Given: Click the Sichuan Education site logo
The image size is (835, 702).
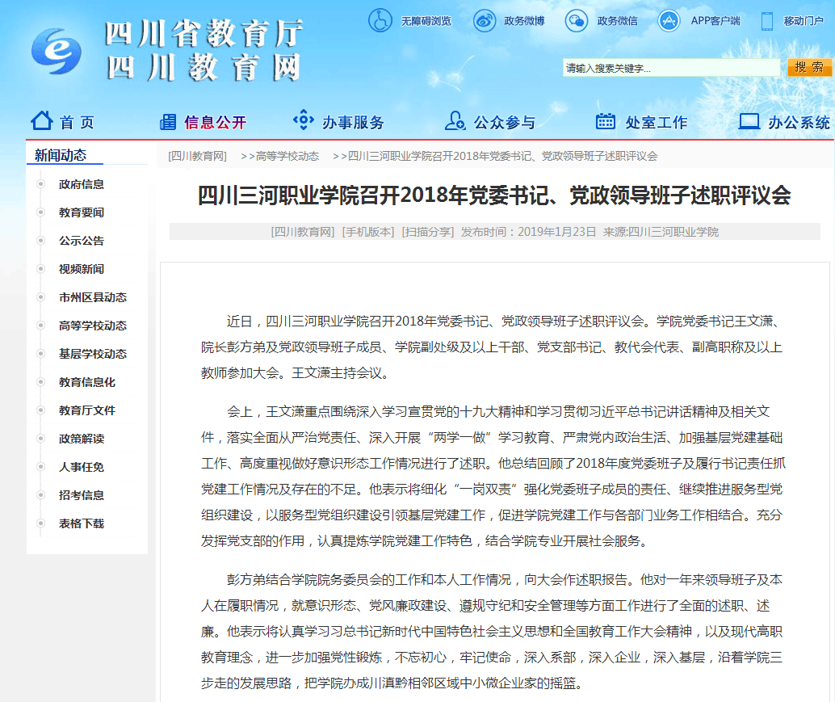Looking at the screenshot, I should (x=56, y=52).
